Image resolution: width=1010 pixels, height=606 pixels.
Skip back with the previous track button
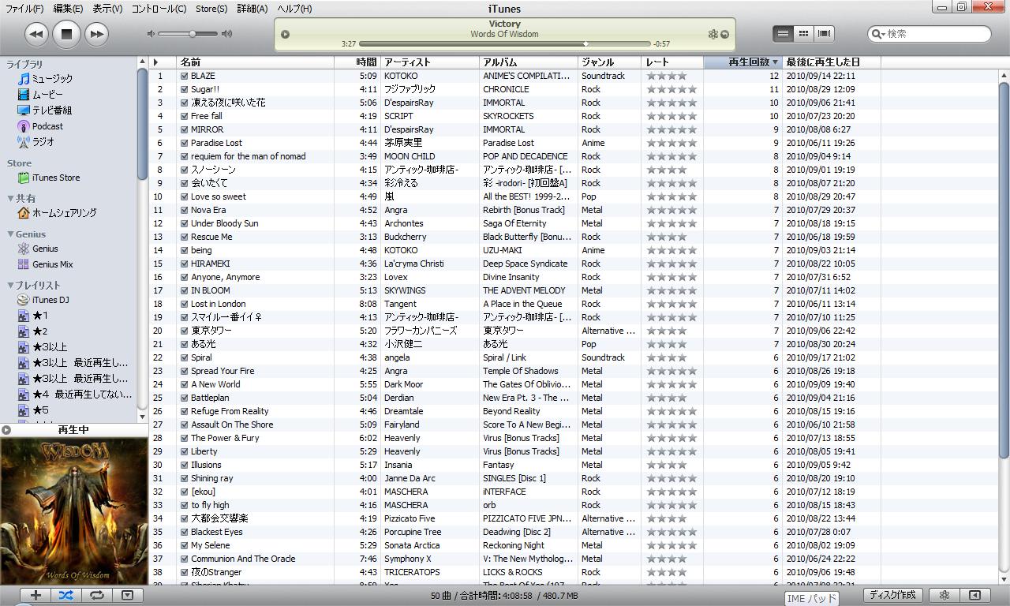[36, 34]
